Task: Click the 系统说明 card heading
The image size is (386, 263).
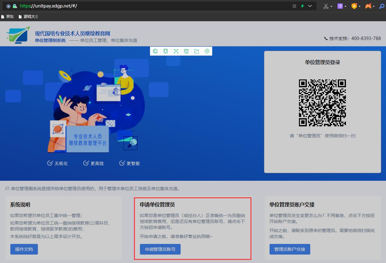Action: click(20, 205)
